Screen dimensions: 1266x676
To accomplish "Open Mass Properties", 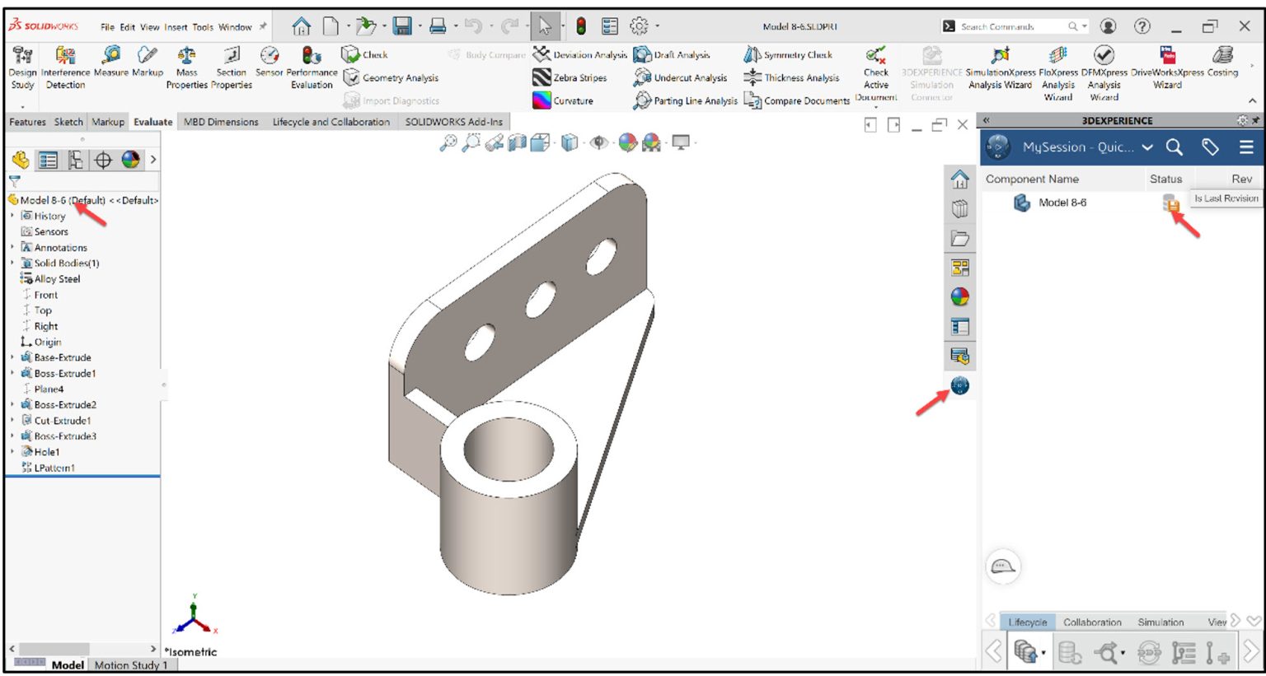I will pyautogui.click(x=185, y=66).
